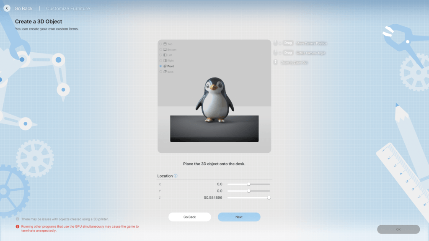Select the Front view radio button

161,66
